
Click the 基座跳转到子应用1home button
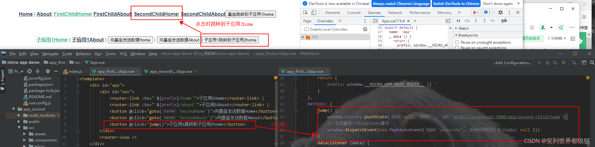(x=251, y=14)
